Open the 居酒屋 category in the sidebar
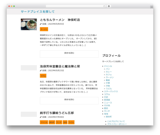Viewport: 160px width, 135px height. click(x=107, y=100)
